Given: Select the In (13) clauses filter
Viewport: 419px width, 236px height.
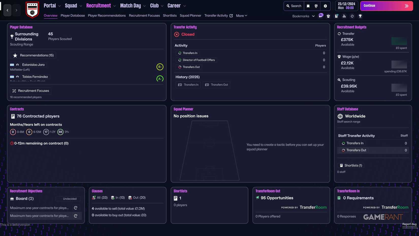Looking at the screenshot, I should [118, 198].
